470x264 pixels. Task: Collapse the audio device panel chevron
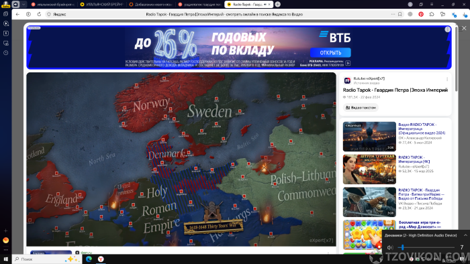point(465,235)
